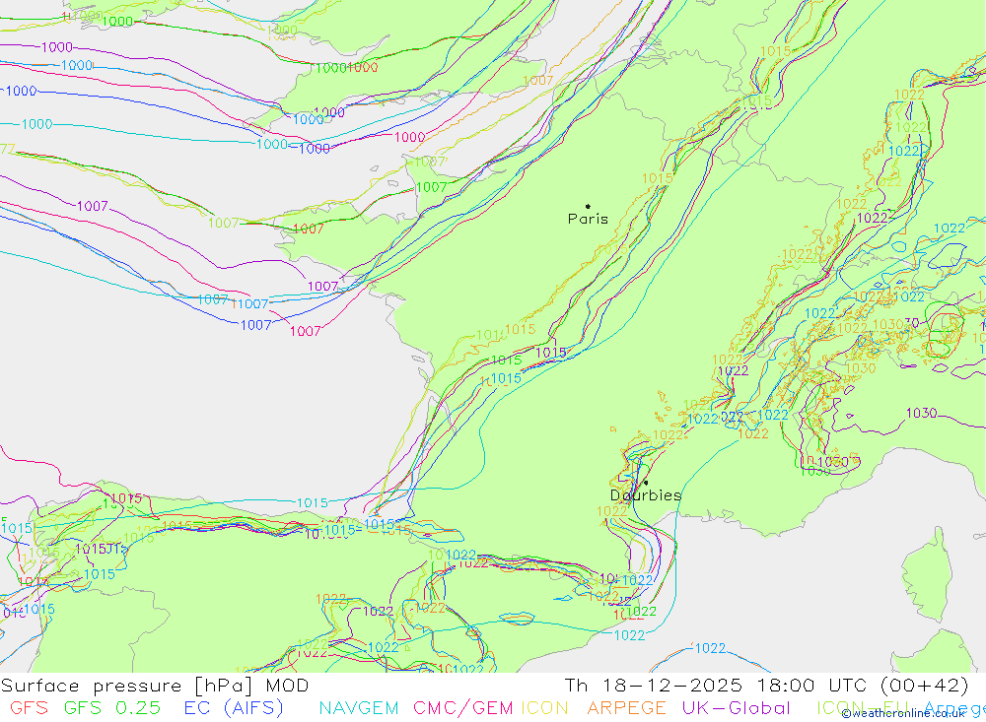Click the black dot marking Dourbies
Image resolution: width=986 pixels, height=722 pixels.
point(646,483)
